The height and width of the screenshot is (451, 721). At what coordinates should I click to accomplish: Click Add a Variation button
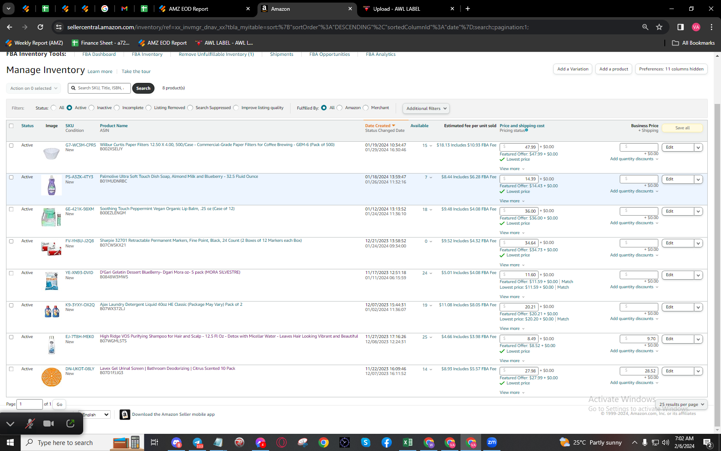pyautogui.click(x=573, y=69)
